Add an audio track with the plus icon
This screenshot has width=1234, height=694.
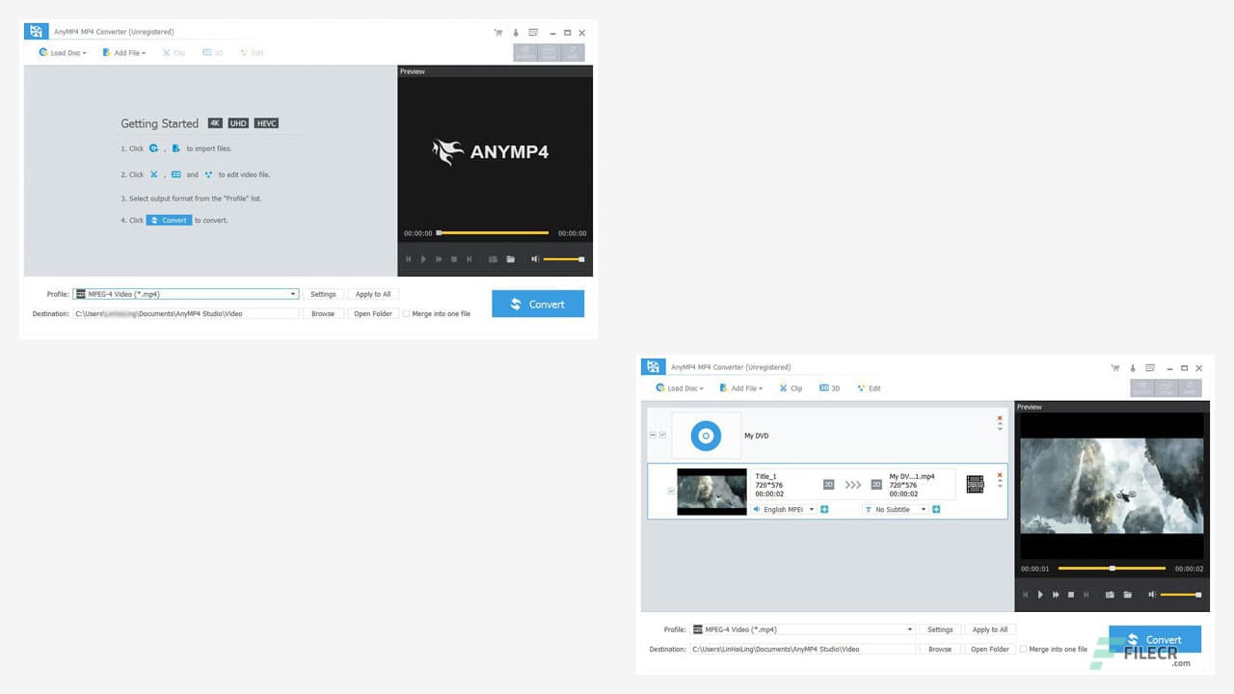[x=825, y=509]
